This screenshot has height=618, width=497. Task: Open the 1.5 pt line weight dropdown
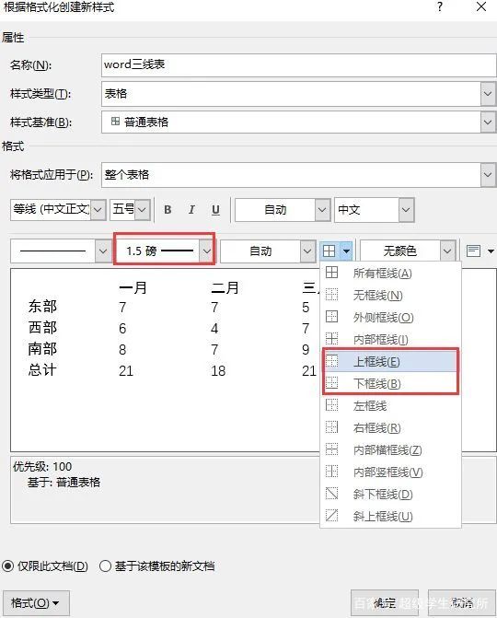[207, 251]
